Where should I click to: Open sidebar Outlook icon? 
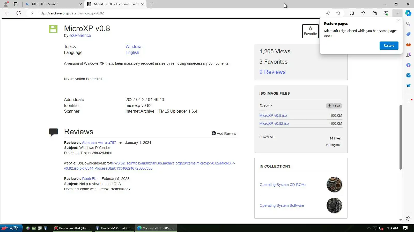click(x=408, y=75)
